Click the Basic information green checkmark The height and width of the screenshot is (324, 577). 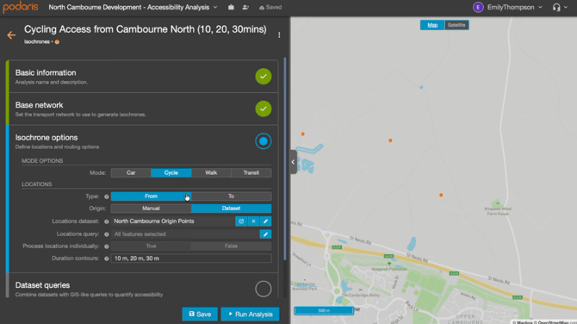coord(264,76)
